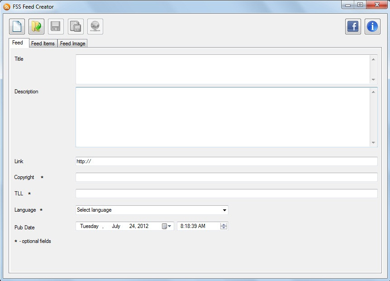Select the month July in Pub Date
The height and width of the screenshot is (281, 390).
tap(116, 226)
